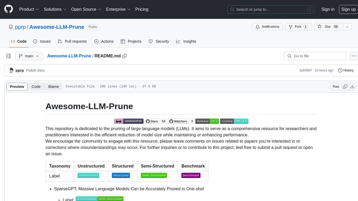Click the SparseGPT paper title text
This screenshot has height=201, width=358.
point(129,189)
